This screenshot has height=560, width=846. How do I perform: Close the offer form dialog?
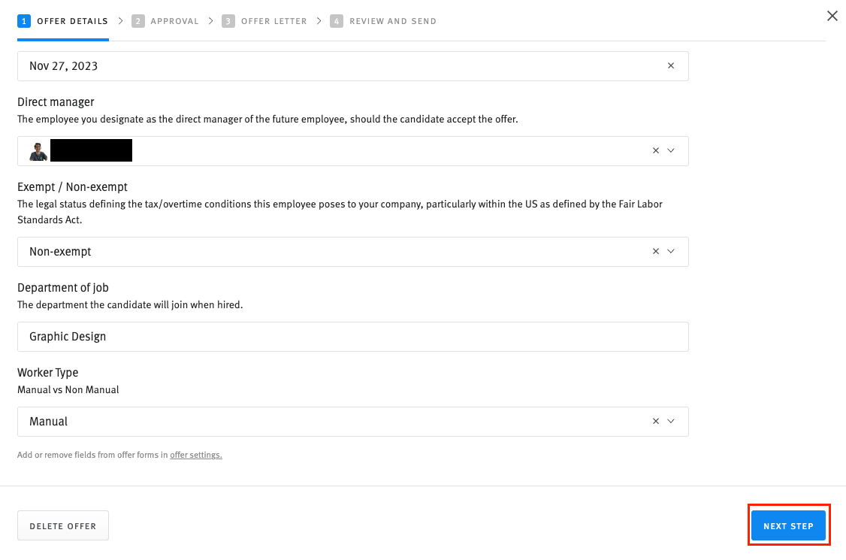click(x=832, y=16)
